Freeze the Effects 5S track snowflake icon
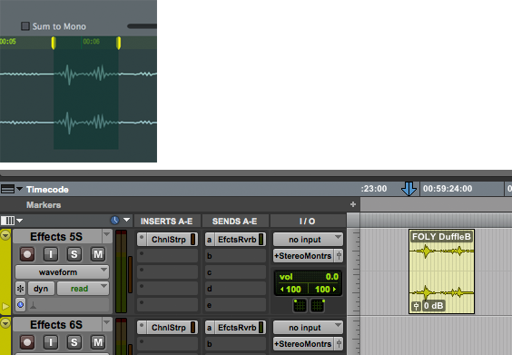The height and width of the screenshot is (355, 512). click(x=20, y=289)
